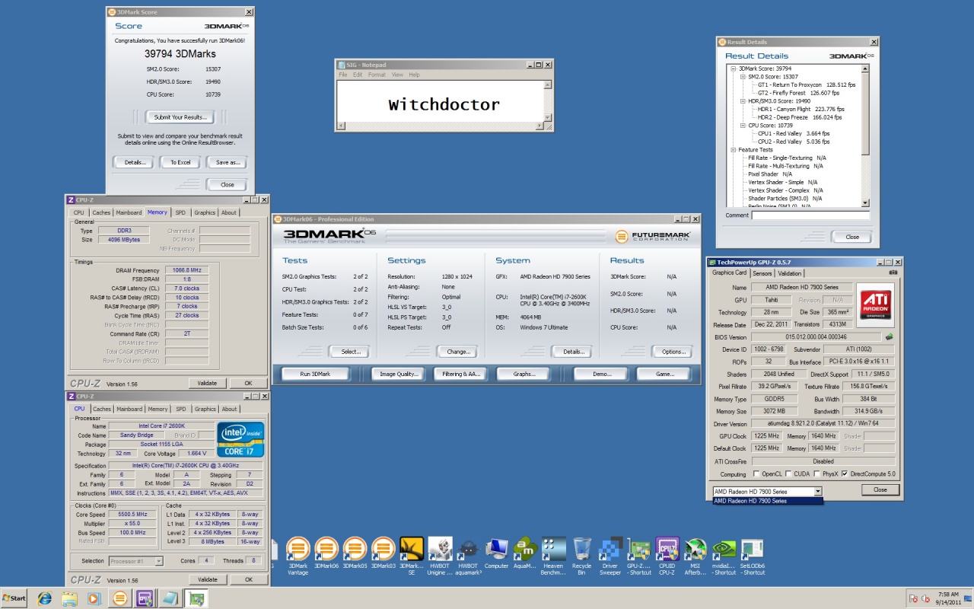Switch to the Sensors tab in GPU-Z
This screenshot has height=609, width=974.
tap(762, 273)
